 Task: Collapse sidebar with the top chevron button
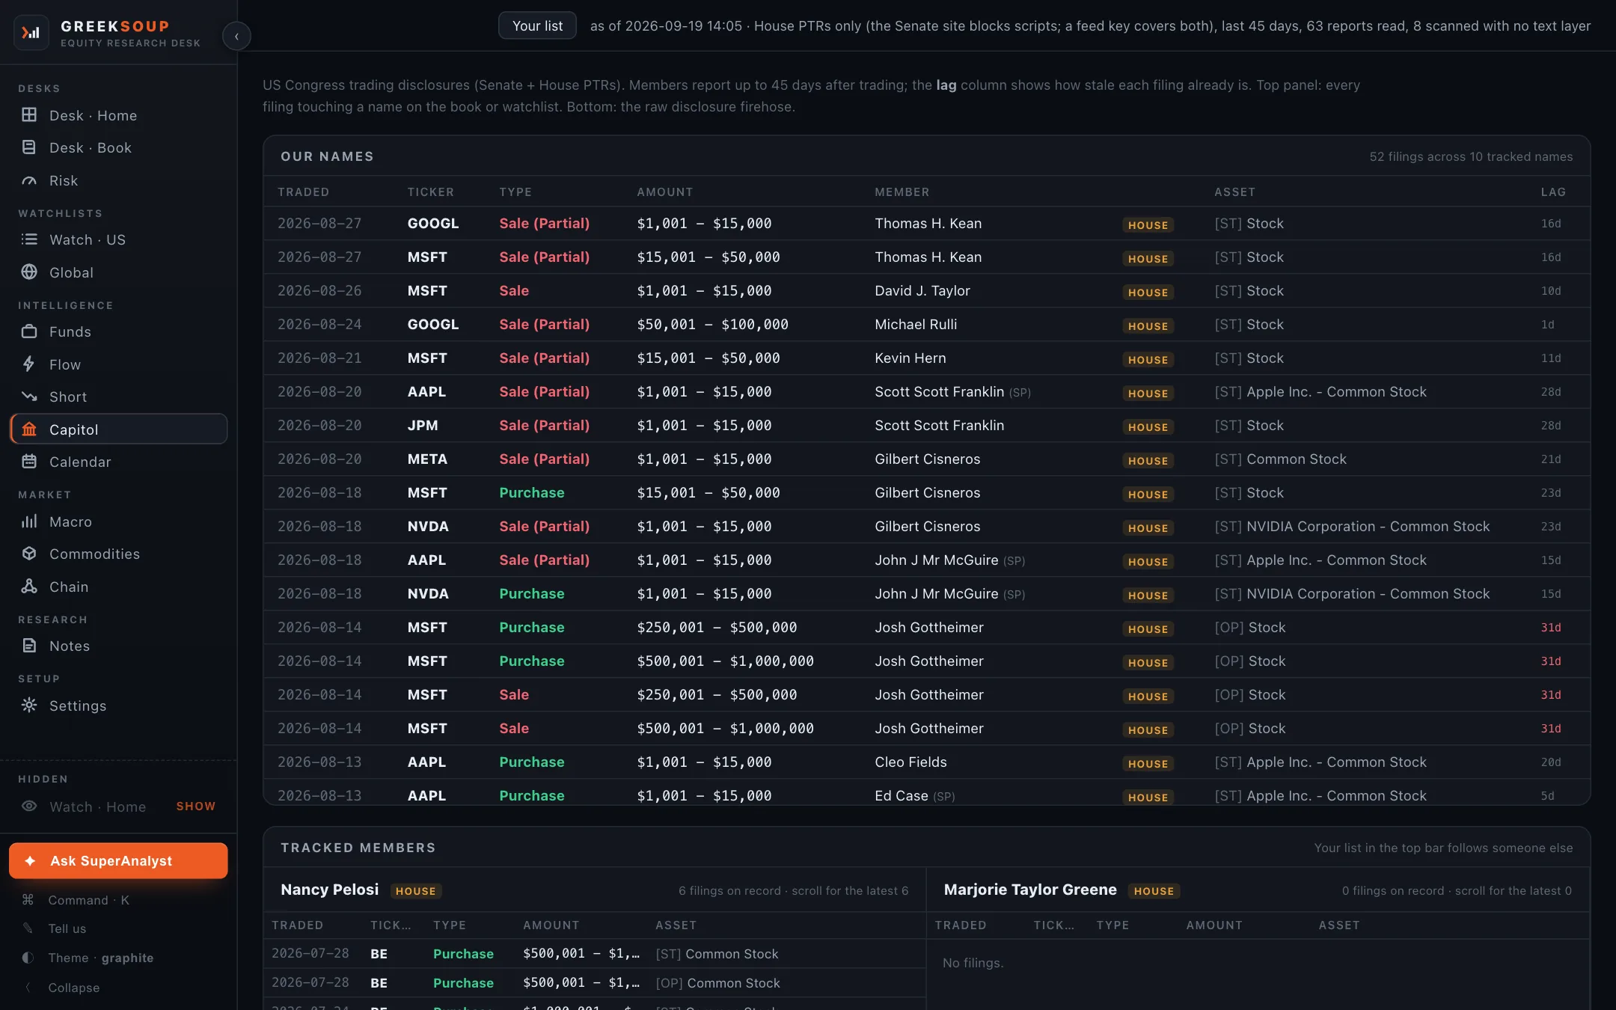click(236, 36)
